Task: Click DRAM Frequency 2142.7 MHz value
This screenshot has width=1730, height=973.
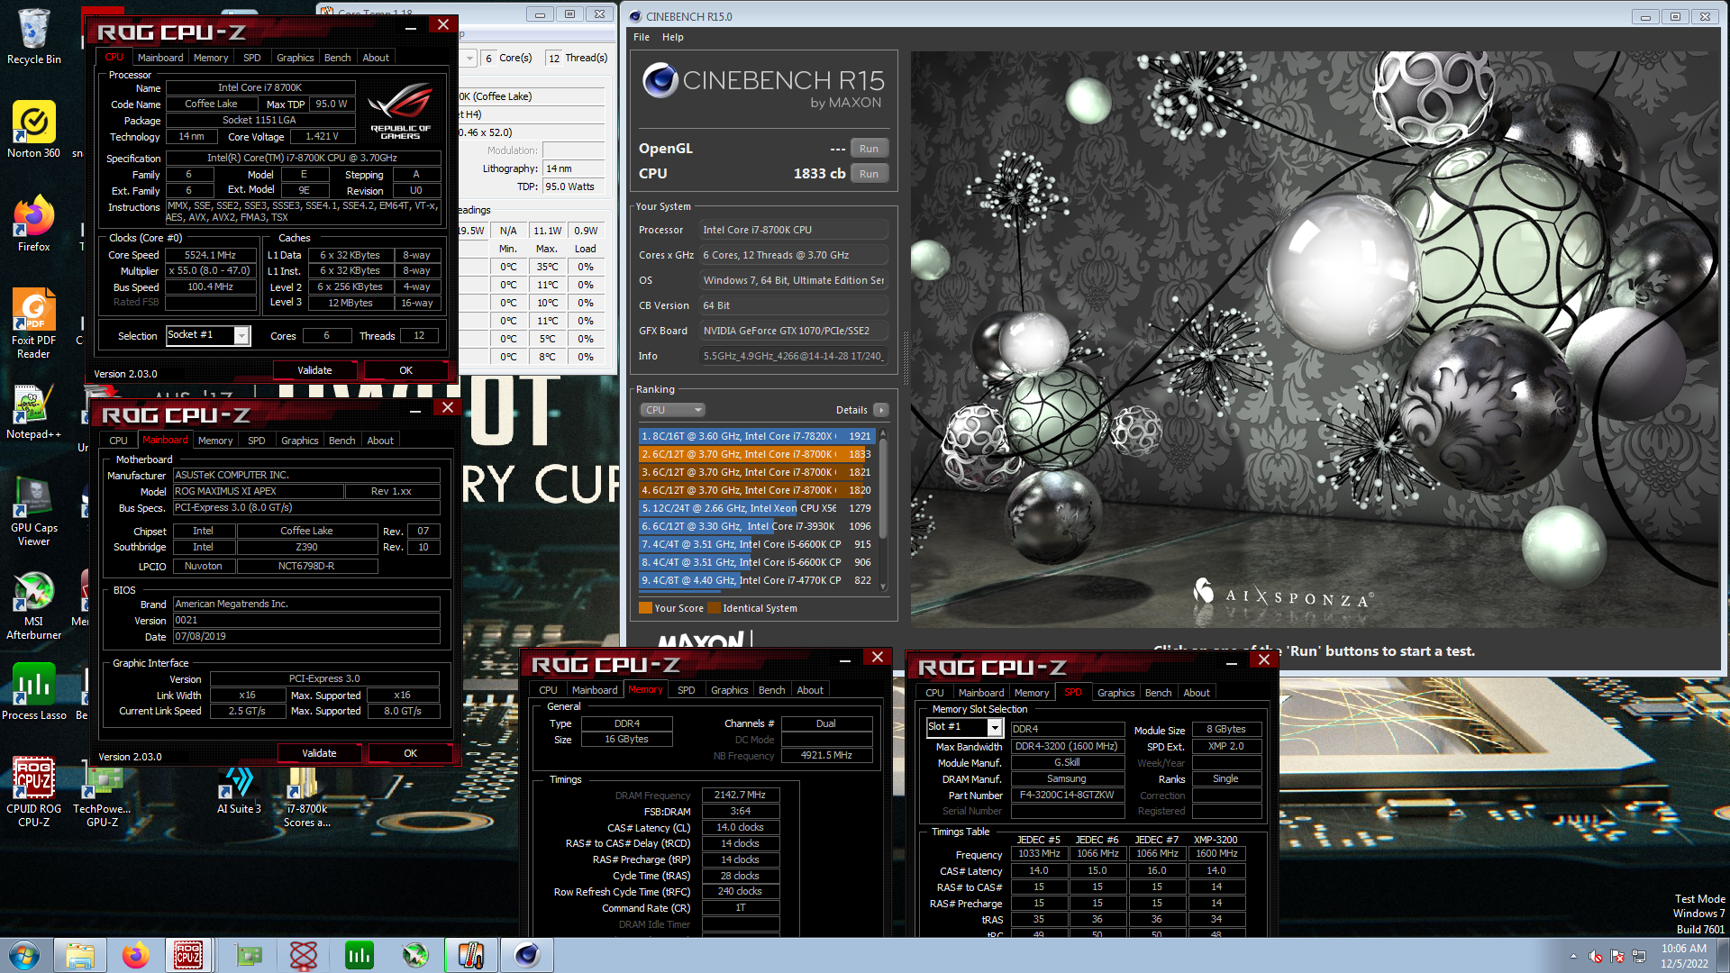Action: pyautogui.click(x=741, y=795)
